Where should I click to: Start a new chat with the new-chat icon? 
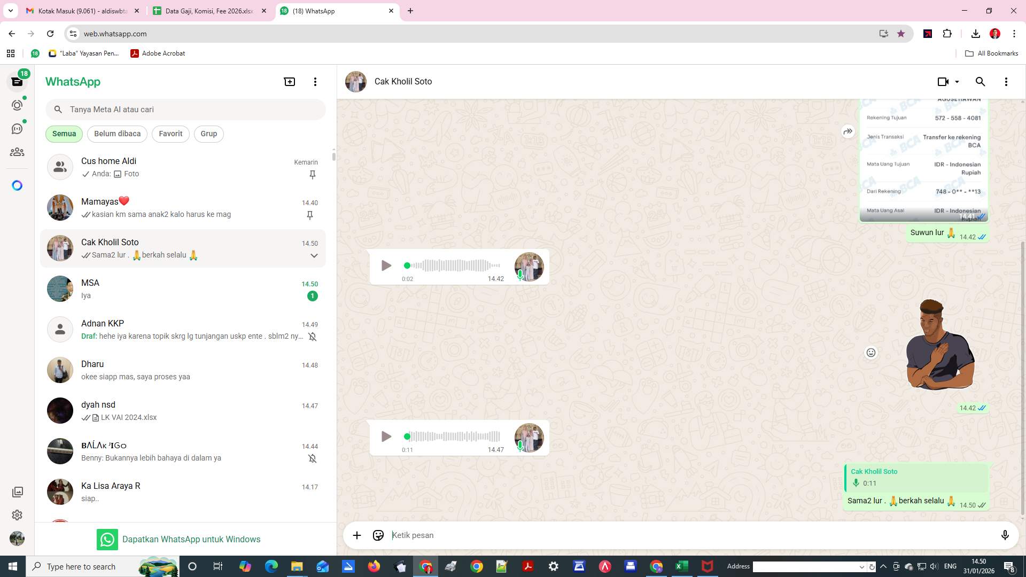coord(289,81)
